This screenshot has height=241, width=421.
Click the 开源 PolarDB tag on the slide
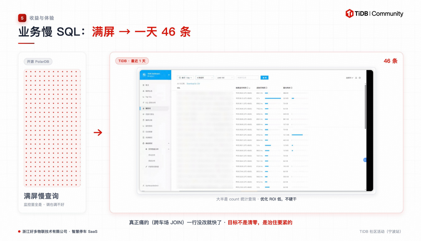[x=38, y=62]
